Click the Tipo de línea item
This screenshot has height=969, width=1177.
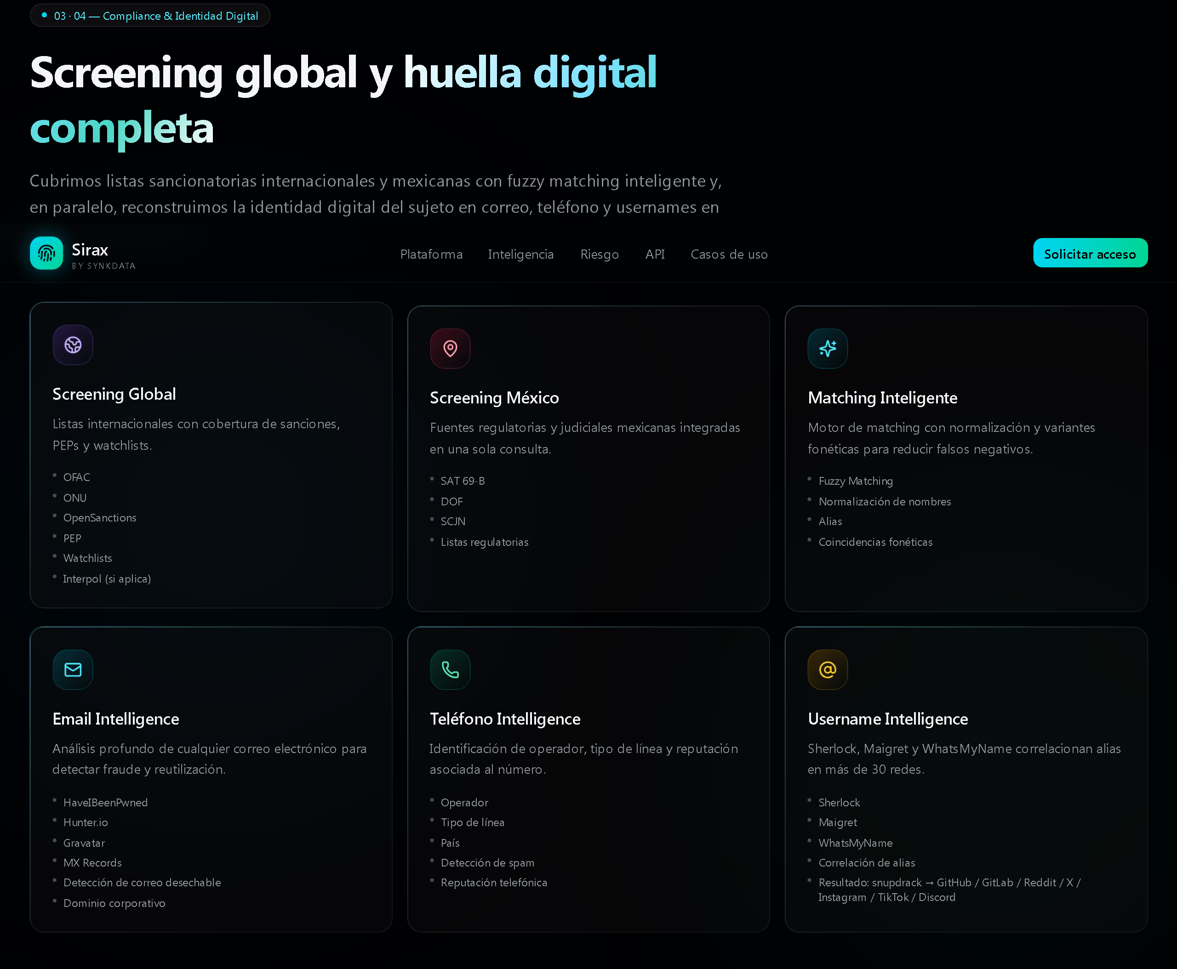(473, 822)
